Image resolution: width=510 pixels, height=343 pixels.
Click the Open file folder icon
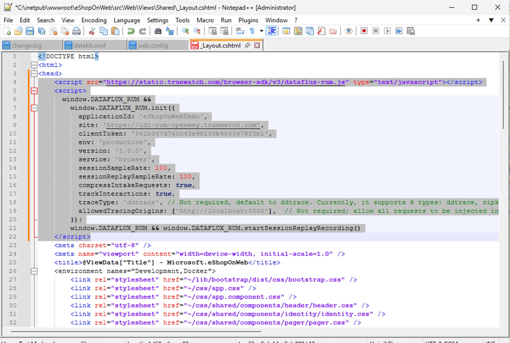pyautogui.click(x=18, y=31)
